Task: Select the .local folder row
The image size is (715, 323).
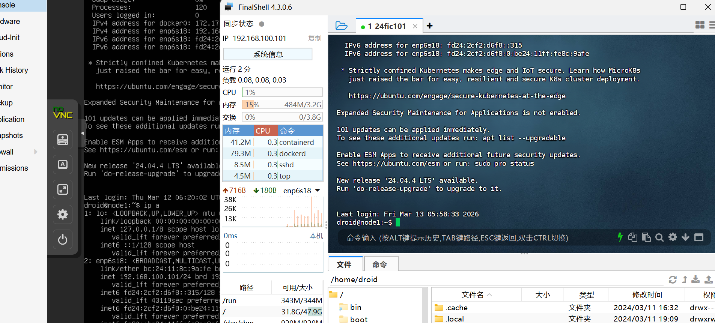Action: point(573,319)
